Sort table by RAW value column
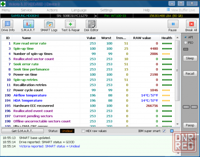 142,38
